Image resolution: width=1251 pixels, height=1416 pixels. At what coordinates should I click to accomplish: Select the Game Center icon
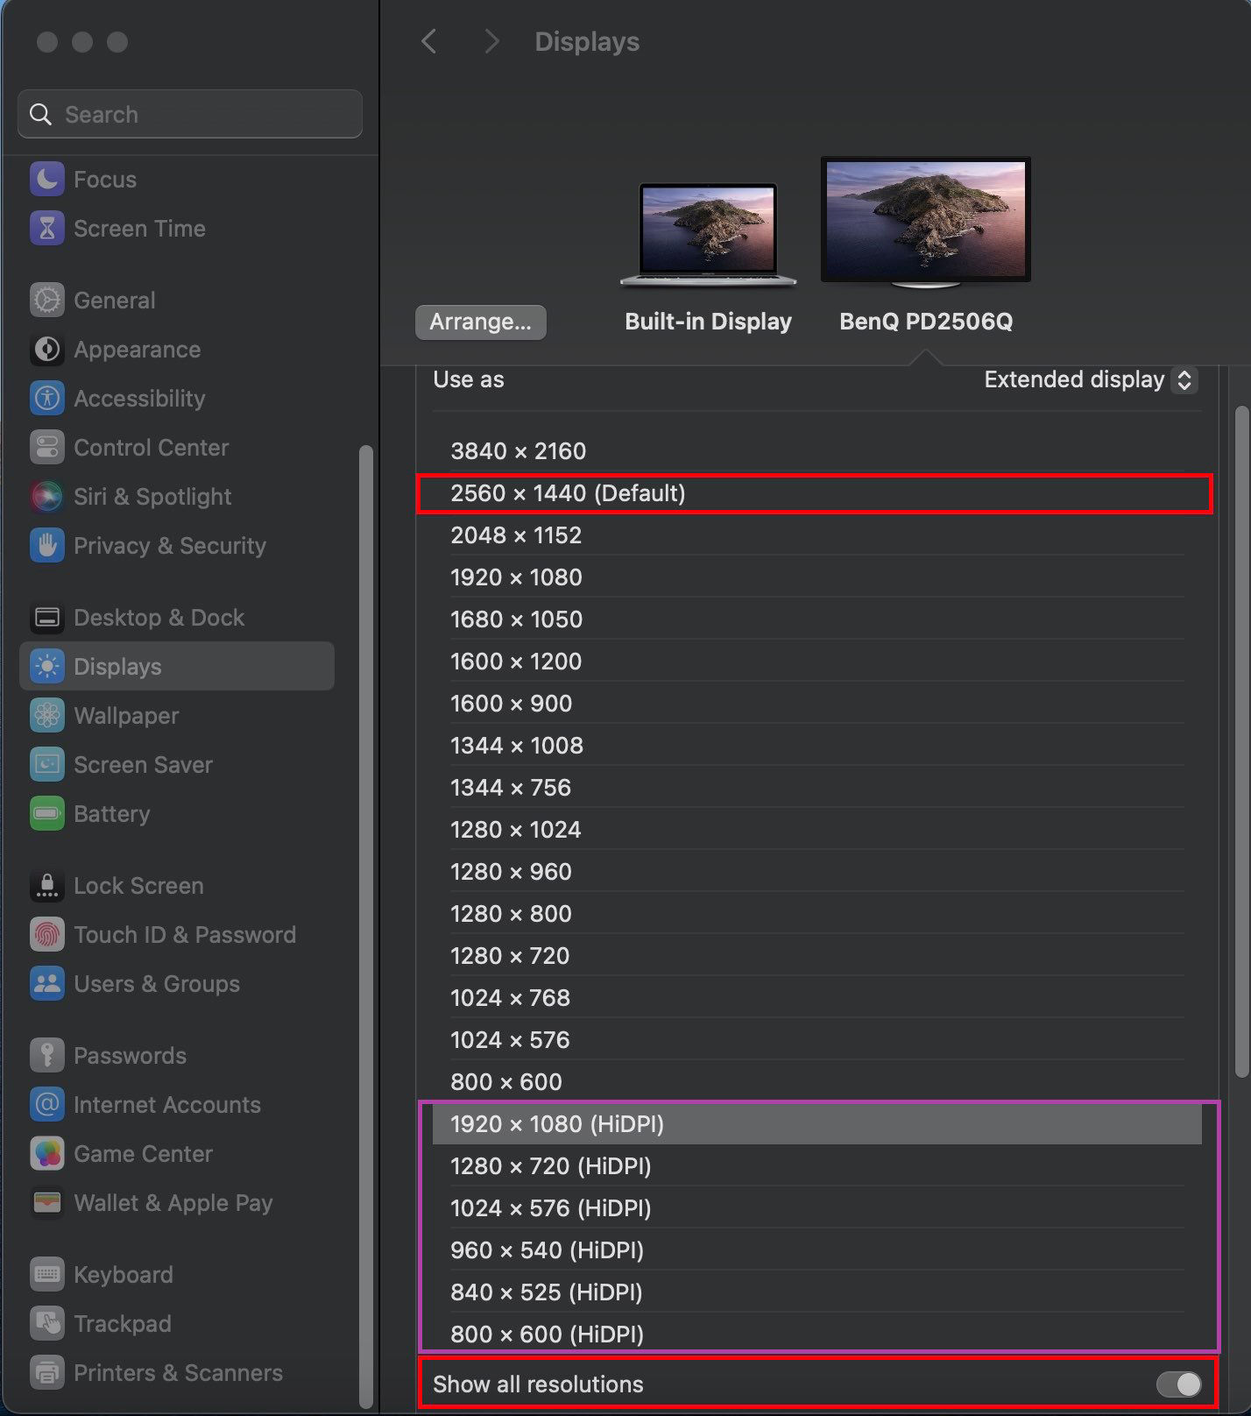coord(47,1153)
